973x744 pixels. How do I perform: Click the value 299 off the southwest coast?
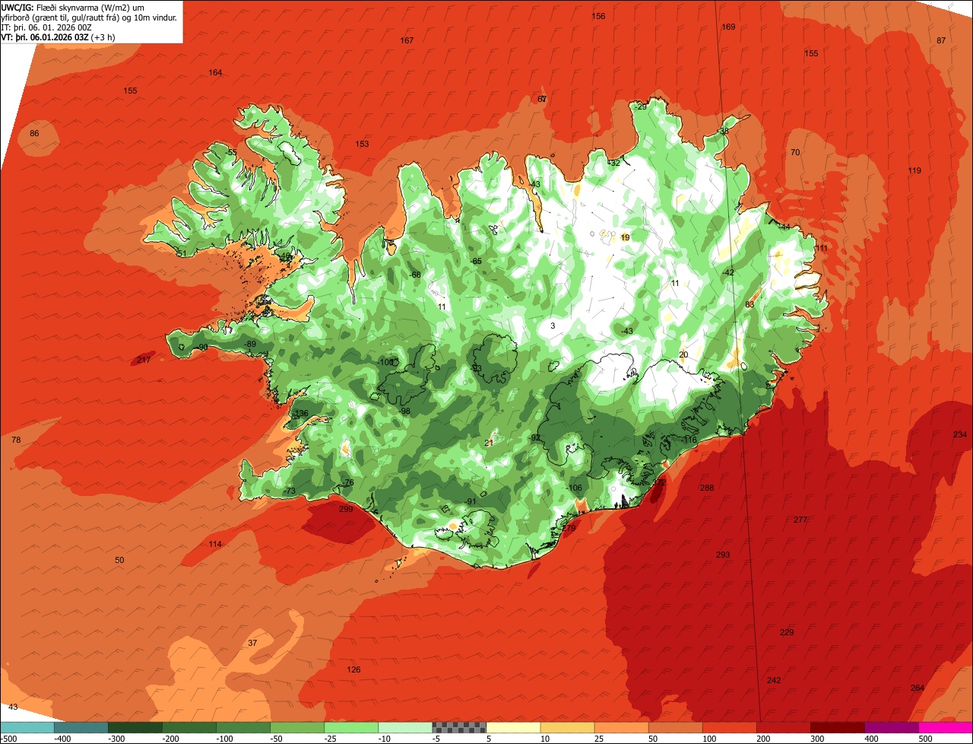346,509
